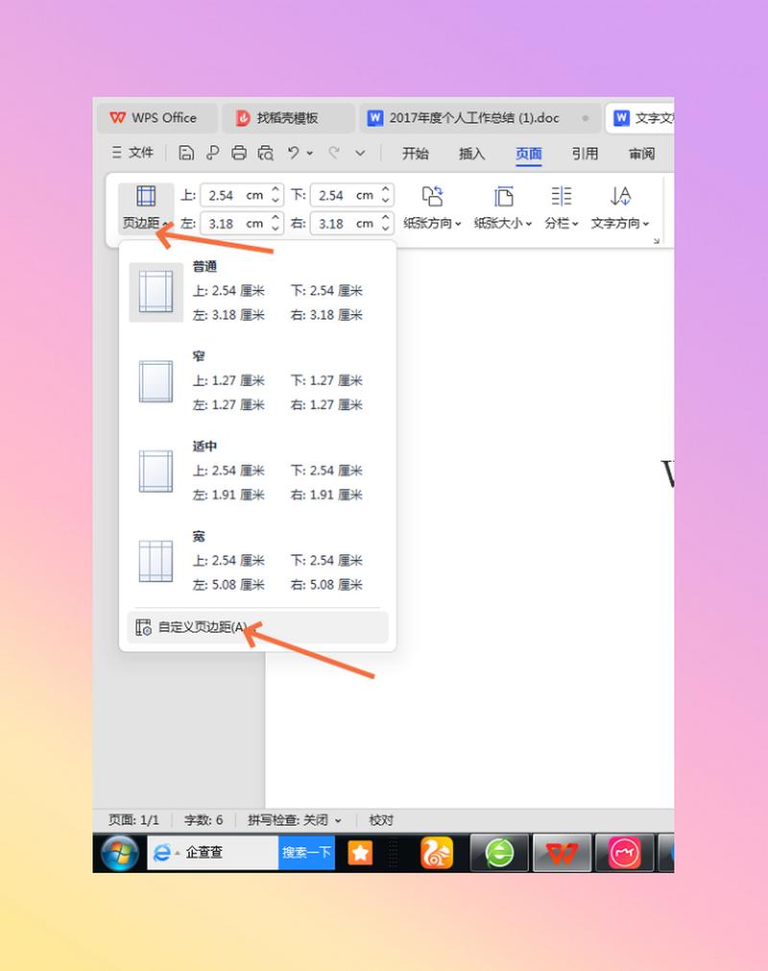Switch to the 插入 ribbon tab
This screenshot has height=971, width=768.
[471, 154]
